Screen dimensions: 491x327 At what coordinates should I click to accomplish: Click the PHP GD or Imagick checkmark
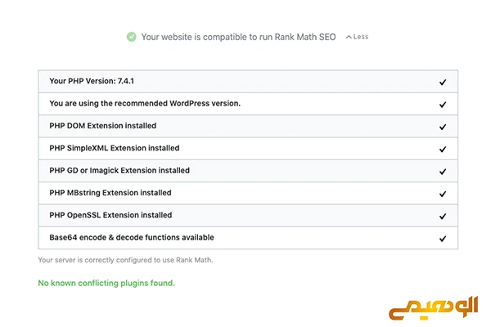[x=443, y=172]
